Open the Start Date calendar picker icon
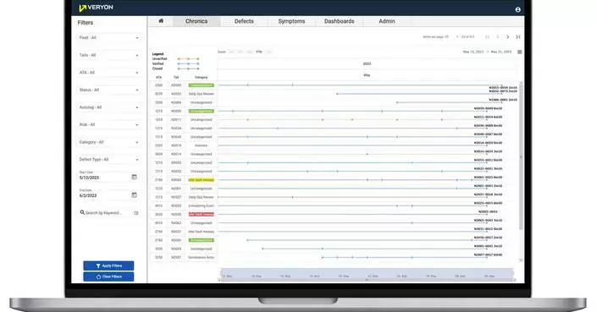The height and width of the screenshot is (312, 596). click(134, 178)
